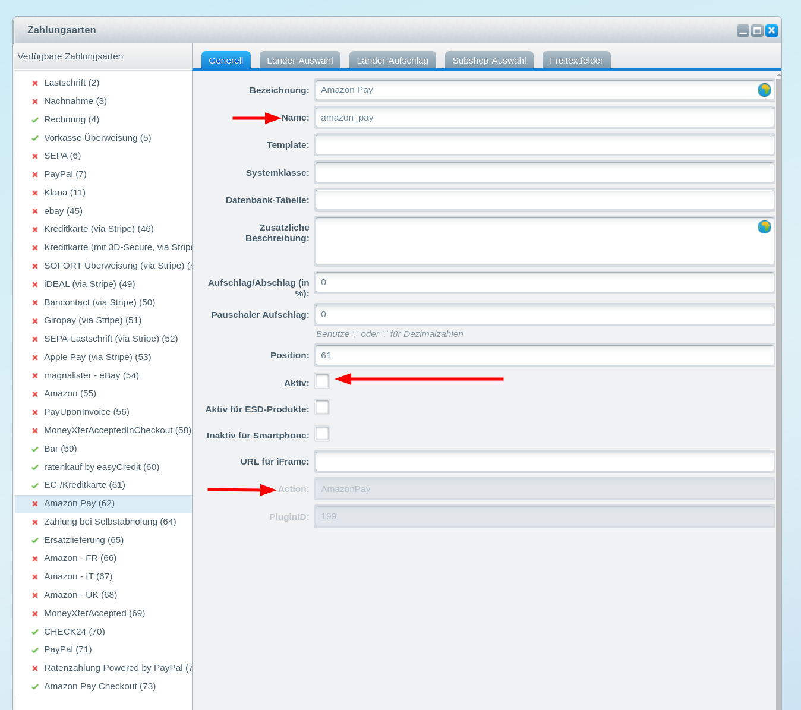Select PayPal (7) in payment list
The image size is (801, 710).
coord(65,174)
